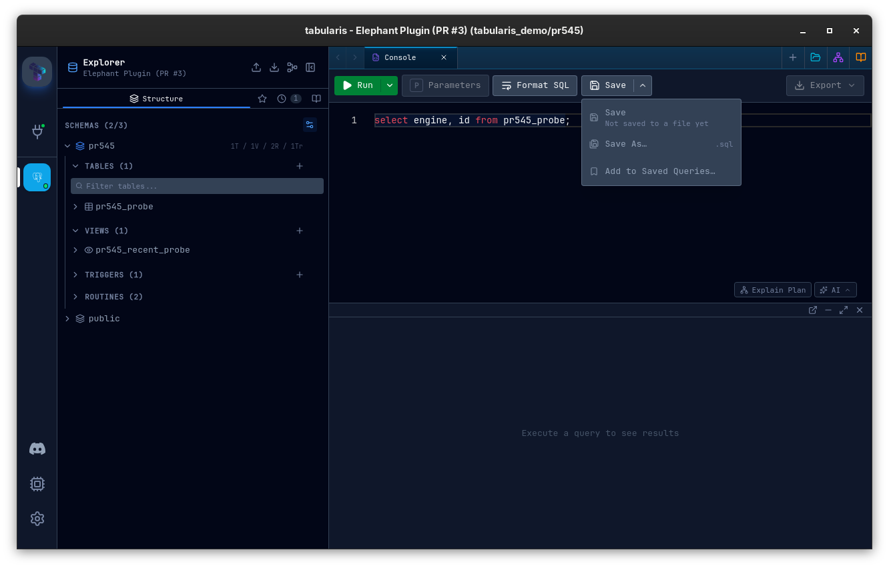Go back with the left arrow in the tab bar
Viewport: 889px width, 568px height.
coord(338,57)
